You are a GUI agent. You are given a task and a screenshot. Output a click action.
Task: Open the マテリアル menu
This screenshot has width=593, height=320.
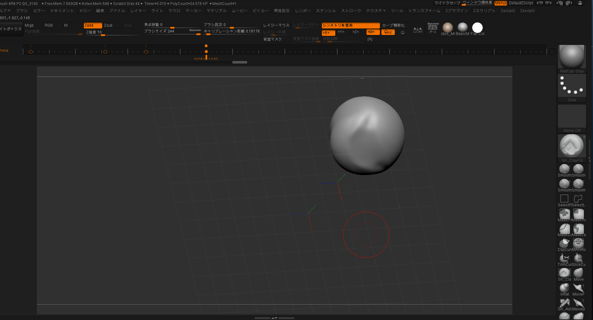(x=216, y=11)
